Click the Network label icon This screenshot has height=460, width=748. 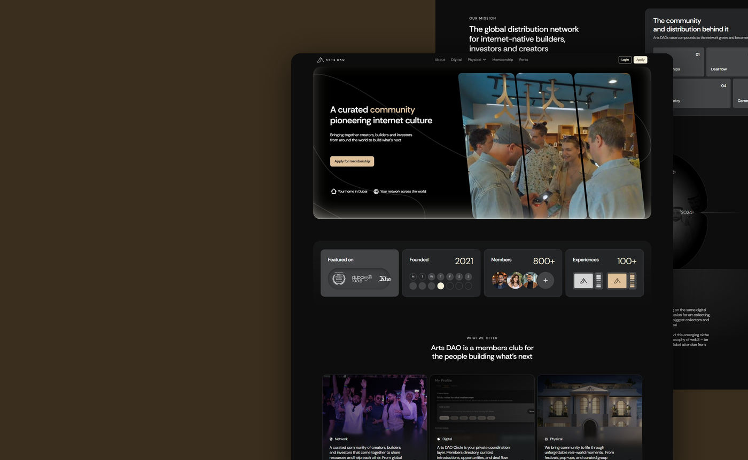(x=331, y=439)
